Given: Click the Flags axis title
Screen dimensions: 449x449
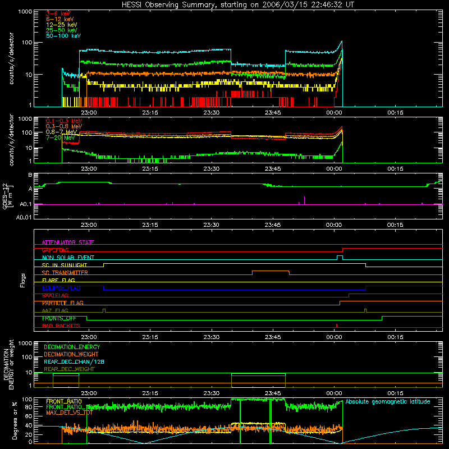Looking at the screenshot, I should point(23,280).
